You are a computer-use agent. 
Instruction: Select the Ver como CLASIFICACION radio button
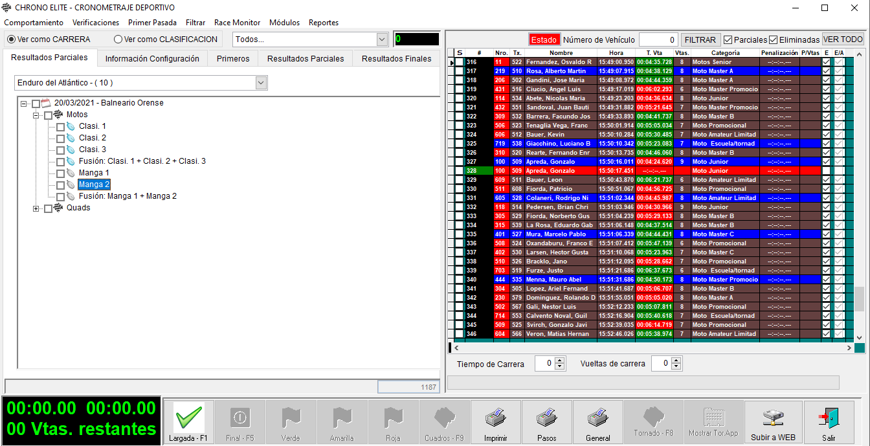click(118, 39)
